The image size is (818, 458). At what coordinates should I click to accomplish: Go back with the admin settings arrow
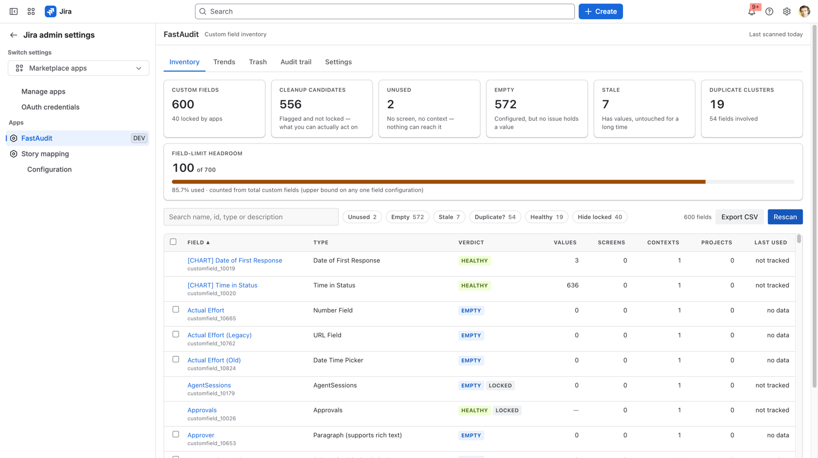(14, 35)
